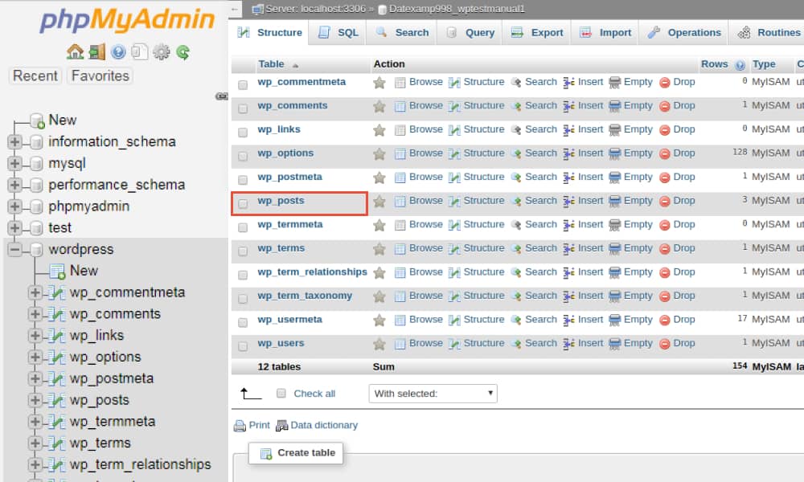The width and height of the screenshot is (804, 482).
Task: Expand wp_commentmeta tree node
Action: click(35, 292)
